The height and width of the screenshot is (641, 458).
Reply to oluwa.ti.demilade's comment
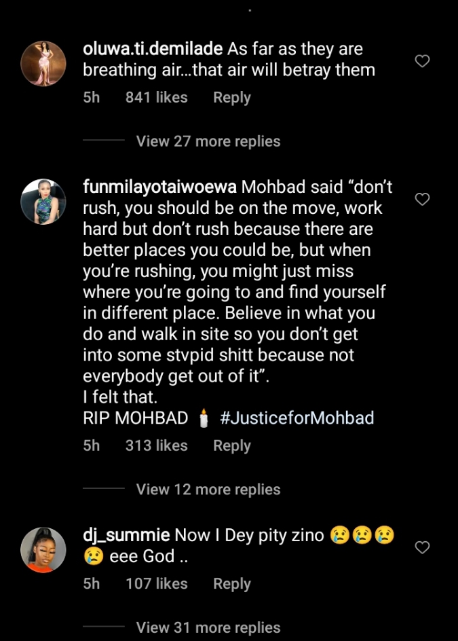(232, 98)
